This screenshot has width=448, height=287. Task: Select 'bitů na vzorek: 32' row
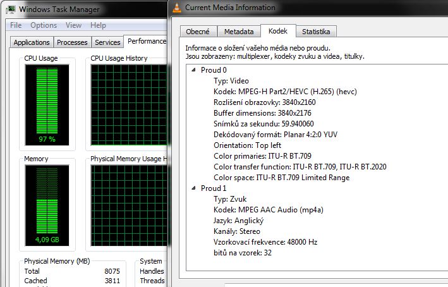[x=243, y=253]
